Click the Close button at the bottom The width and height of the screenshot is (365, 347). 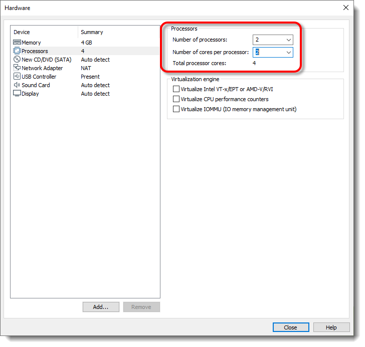tap(291, 327)
